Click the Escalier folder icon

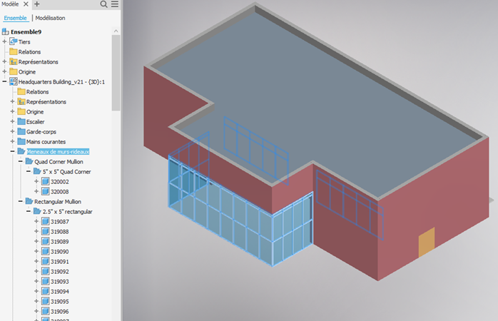(x=21, y=122)
